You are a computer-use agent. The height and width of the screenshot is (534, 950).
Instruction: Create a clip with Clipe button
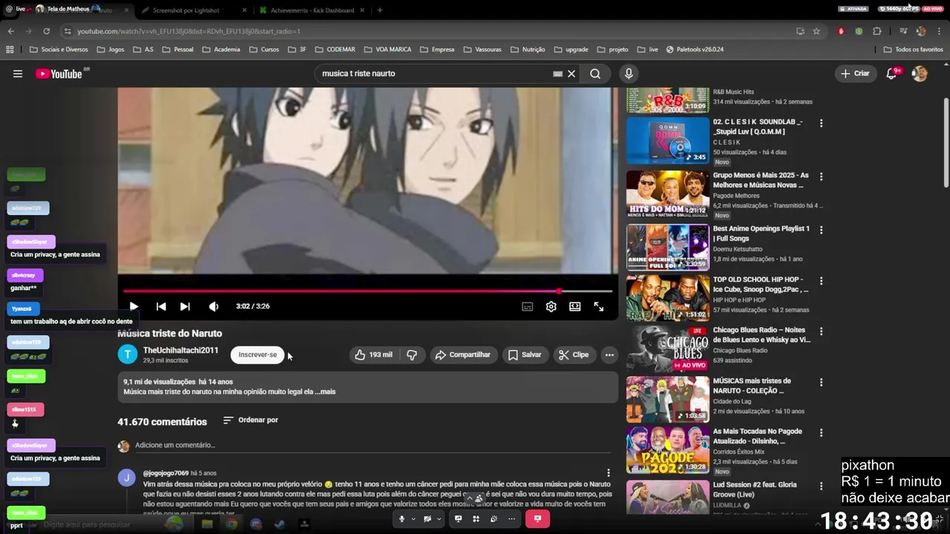[x=574, y=355]
